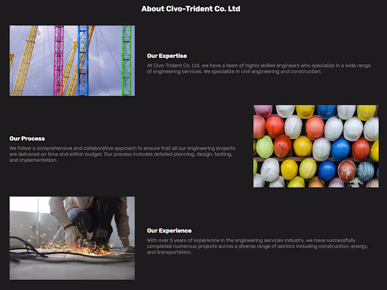Screen dimensions: 387x290
Task: Click the hard hats photo
Action: 316,146
